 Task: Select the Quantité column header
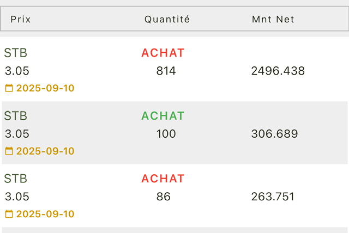pos(167,19)
